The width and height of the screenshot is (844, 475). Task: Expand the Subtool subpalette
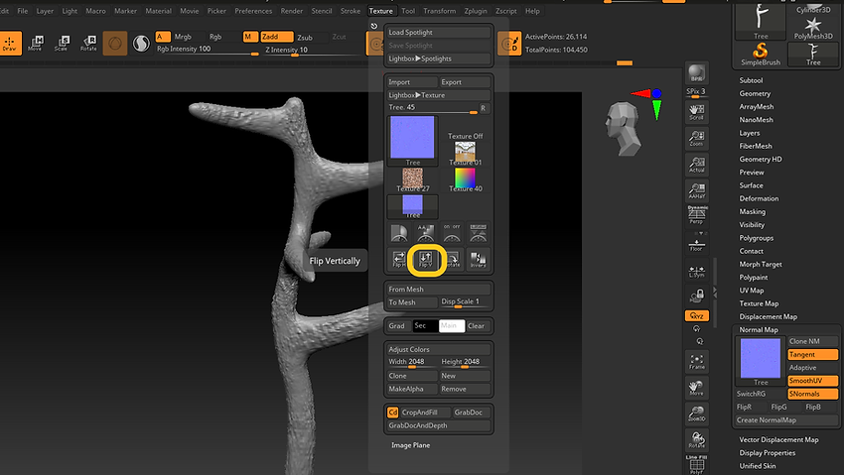click(751, 80)
